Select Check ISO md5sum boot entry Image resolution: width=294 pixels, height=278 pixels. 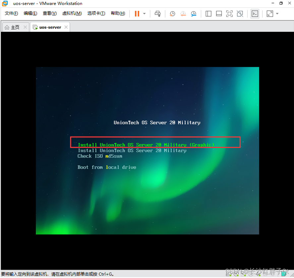coord(100,156)
